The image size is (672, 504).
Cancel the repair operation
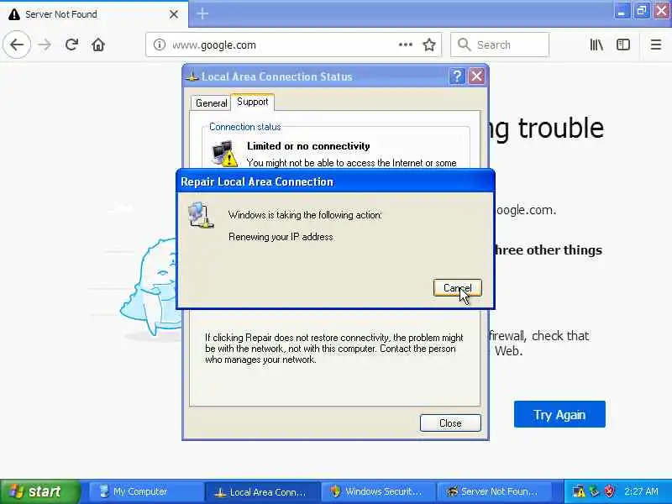point(457,287)
